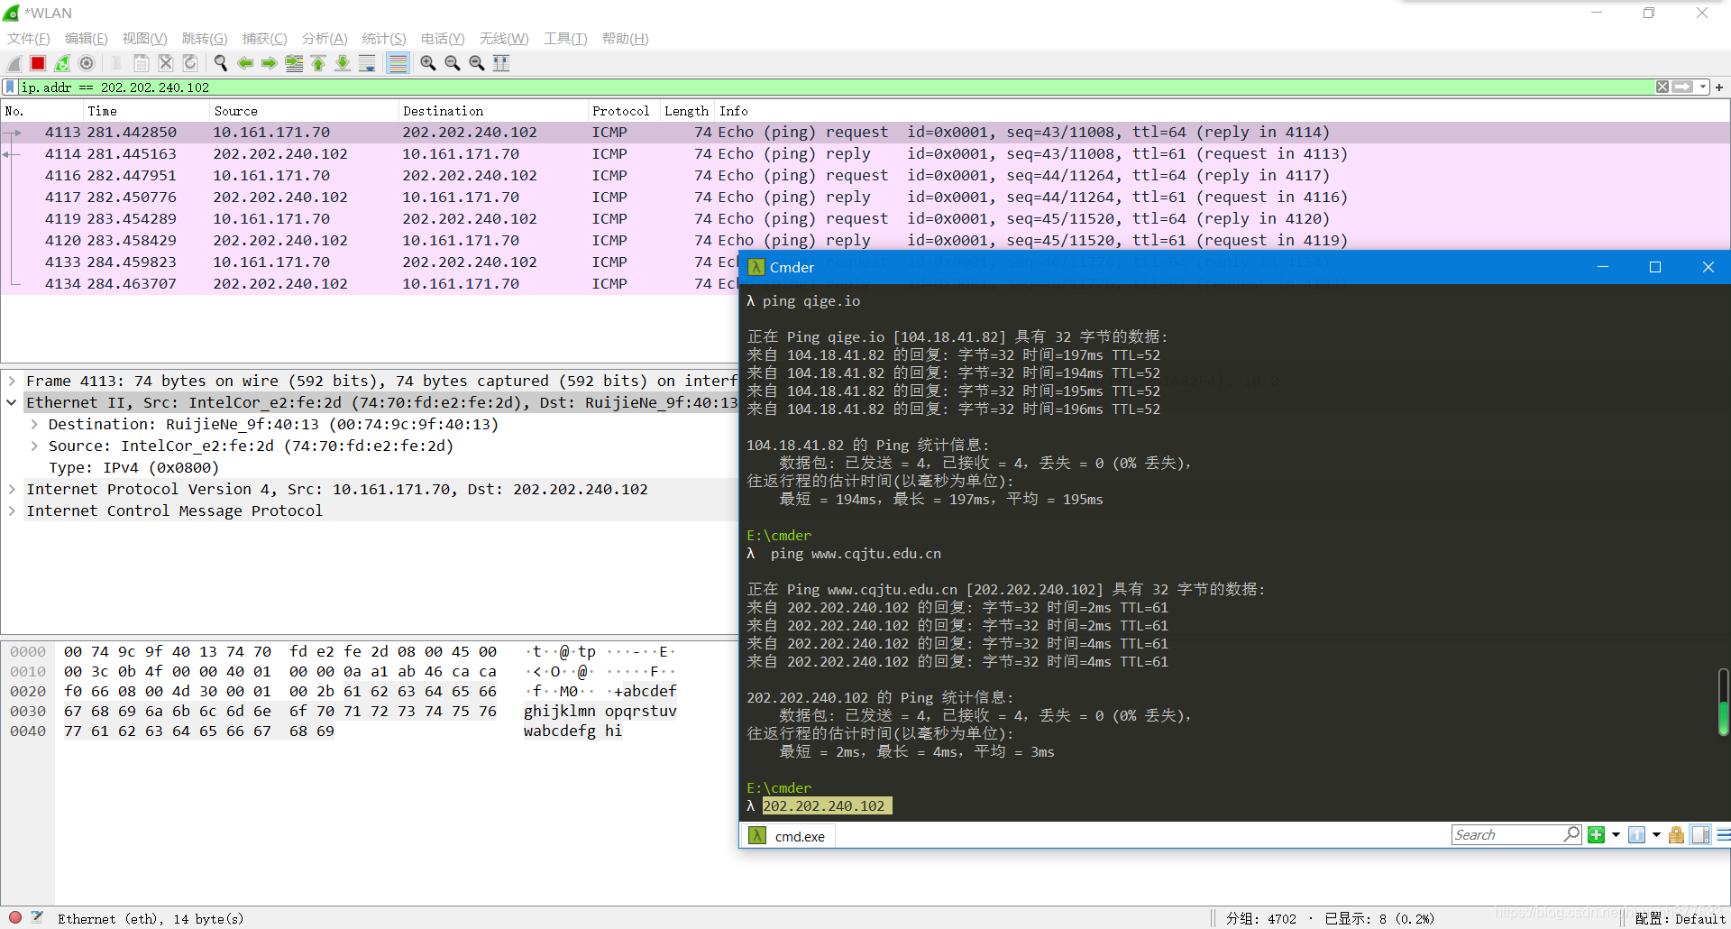This screenshot has width=1731, height=929.
Task: Open the 统计(S) menu
Action: pos(384,39)
